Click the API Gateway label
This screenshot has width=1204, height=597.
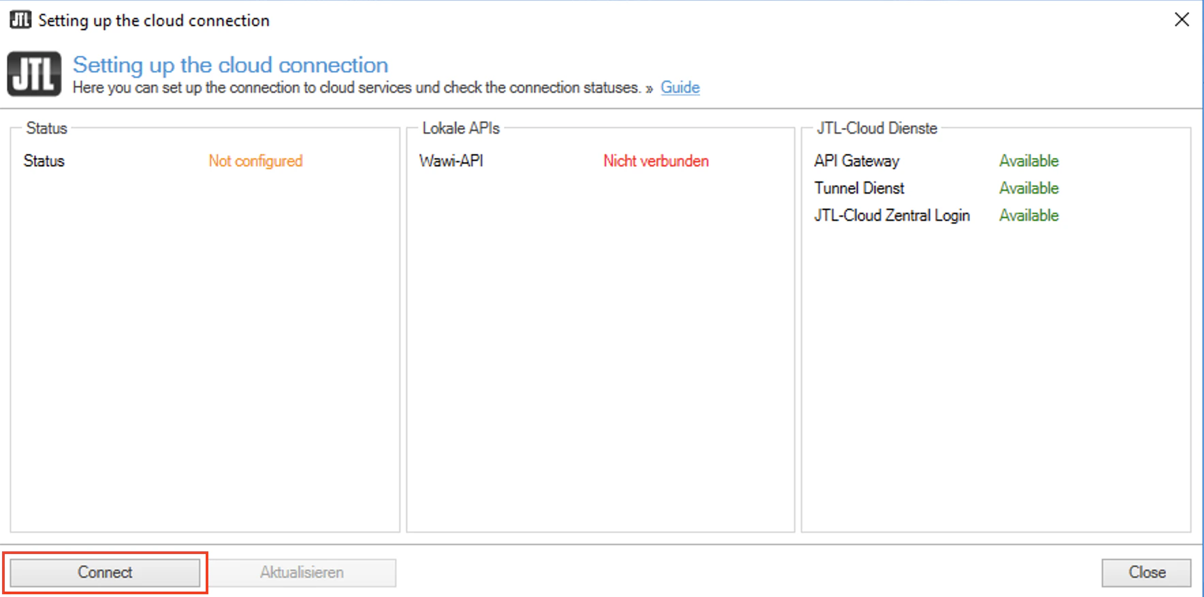click(x=857, y=161)
